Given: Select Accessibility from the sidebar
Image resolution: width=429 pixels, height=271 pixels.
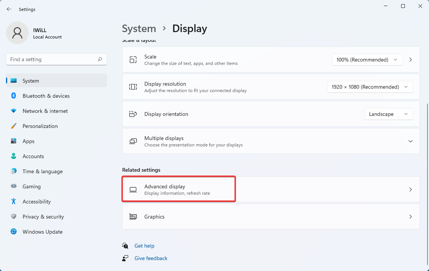Looking at the screenshot, I should point(37,202).
